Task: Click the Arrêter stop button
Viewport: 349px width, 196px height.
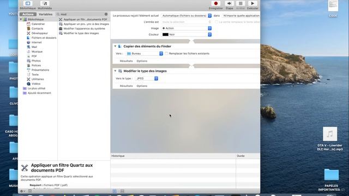Action: [x=240, y=5]
